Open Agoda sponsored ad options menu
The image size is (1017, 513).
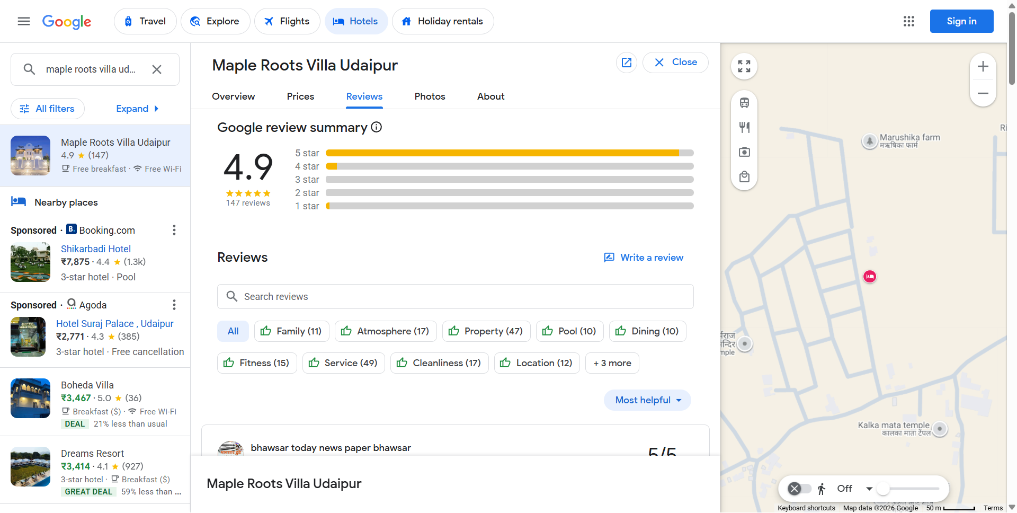(174, 305)
